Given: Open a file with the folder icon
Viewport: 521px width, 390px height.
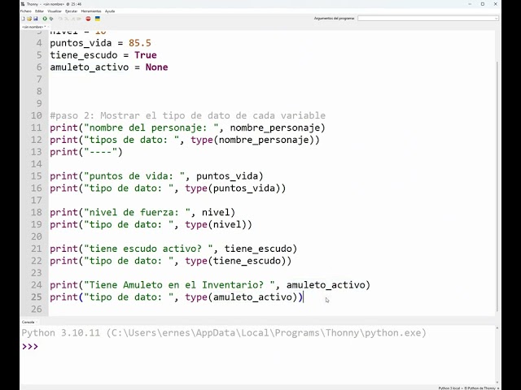Looking at the screenshot, I should point(29,19).
